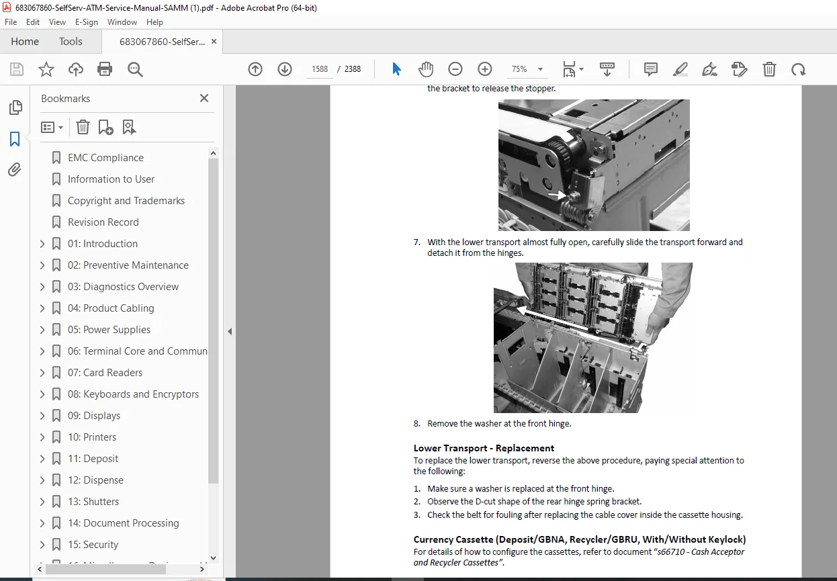This screenshot has width=837, height=581.
Task: Go to previous page with up arrow
Action: pyautogui.click(x=255, y=69)
